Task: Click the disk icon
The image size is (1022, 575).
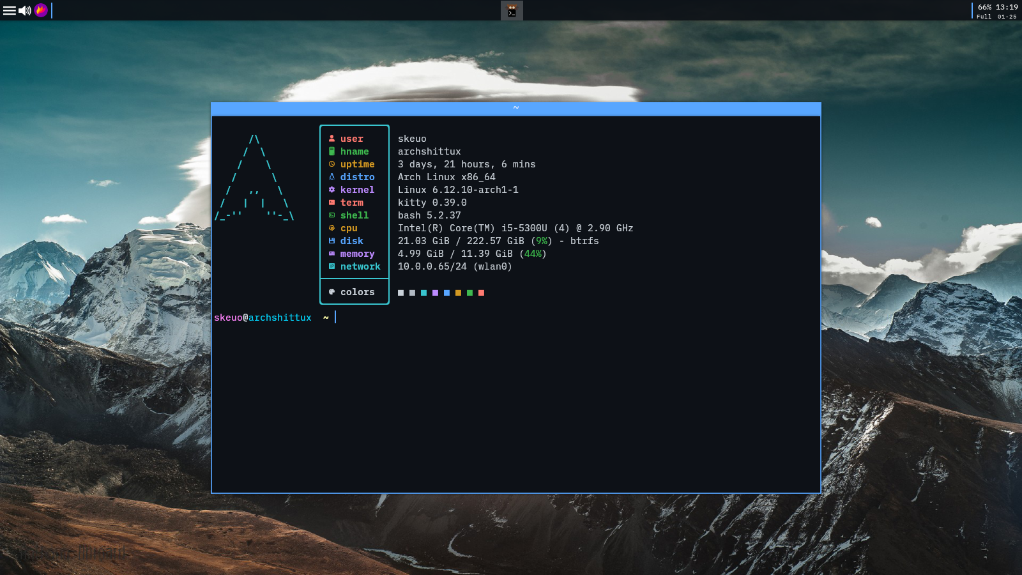Action: pyautogui.click(x=332, y=241)
